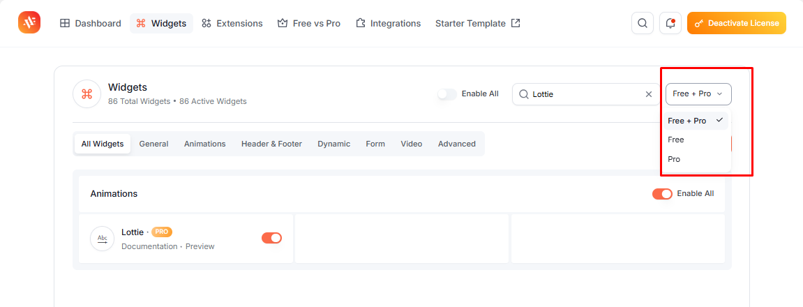Switch to Advanced tab
The image size is (803, 307).
pyautogui.click(x=457, y=144)
